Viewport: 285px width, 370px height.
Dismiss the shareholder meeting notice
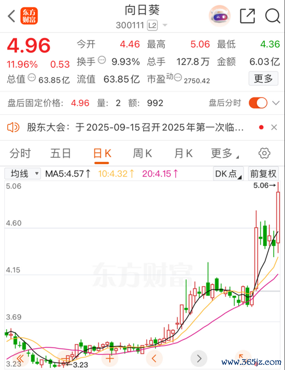click(274, 127)
